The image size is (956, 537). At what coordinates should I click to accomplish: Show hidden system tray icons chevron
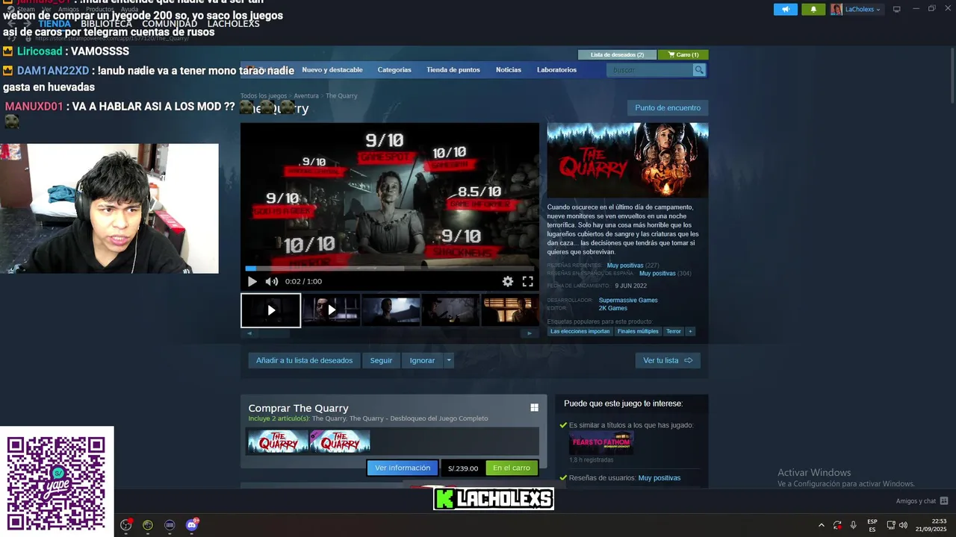[x=822, y=525]
